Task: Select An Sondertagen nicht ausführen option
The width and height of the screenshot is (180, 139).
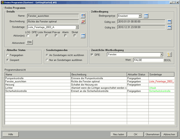Action: pyautogui.click(x=47, y=55)
